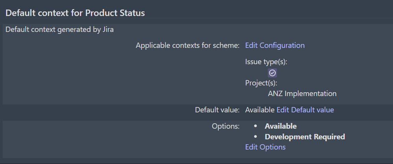Viewport: 393px width, 164px height.
Task: Click the Default context for Product Status heading
Action: pyautogui.click(x=75, y=13)
